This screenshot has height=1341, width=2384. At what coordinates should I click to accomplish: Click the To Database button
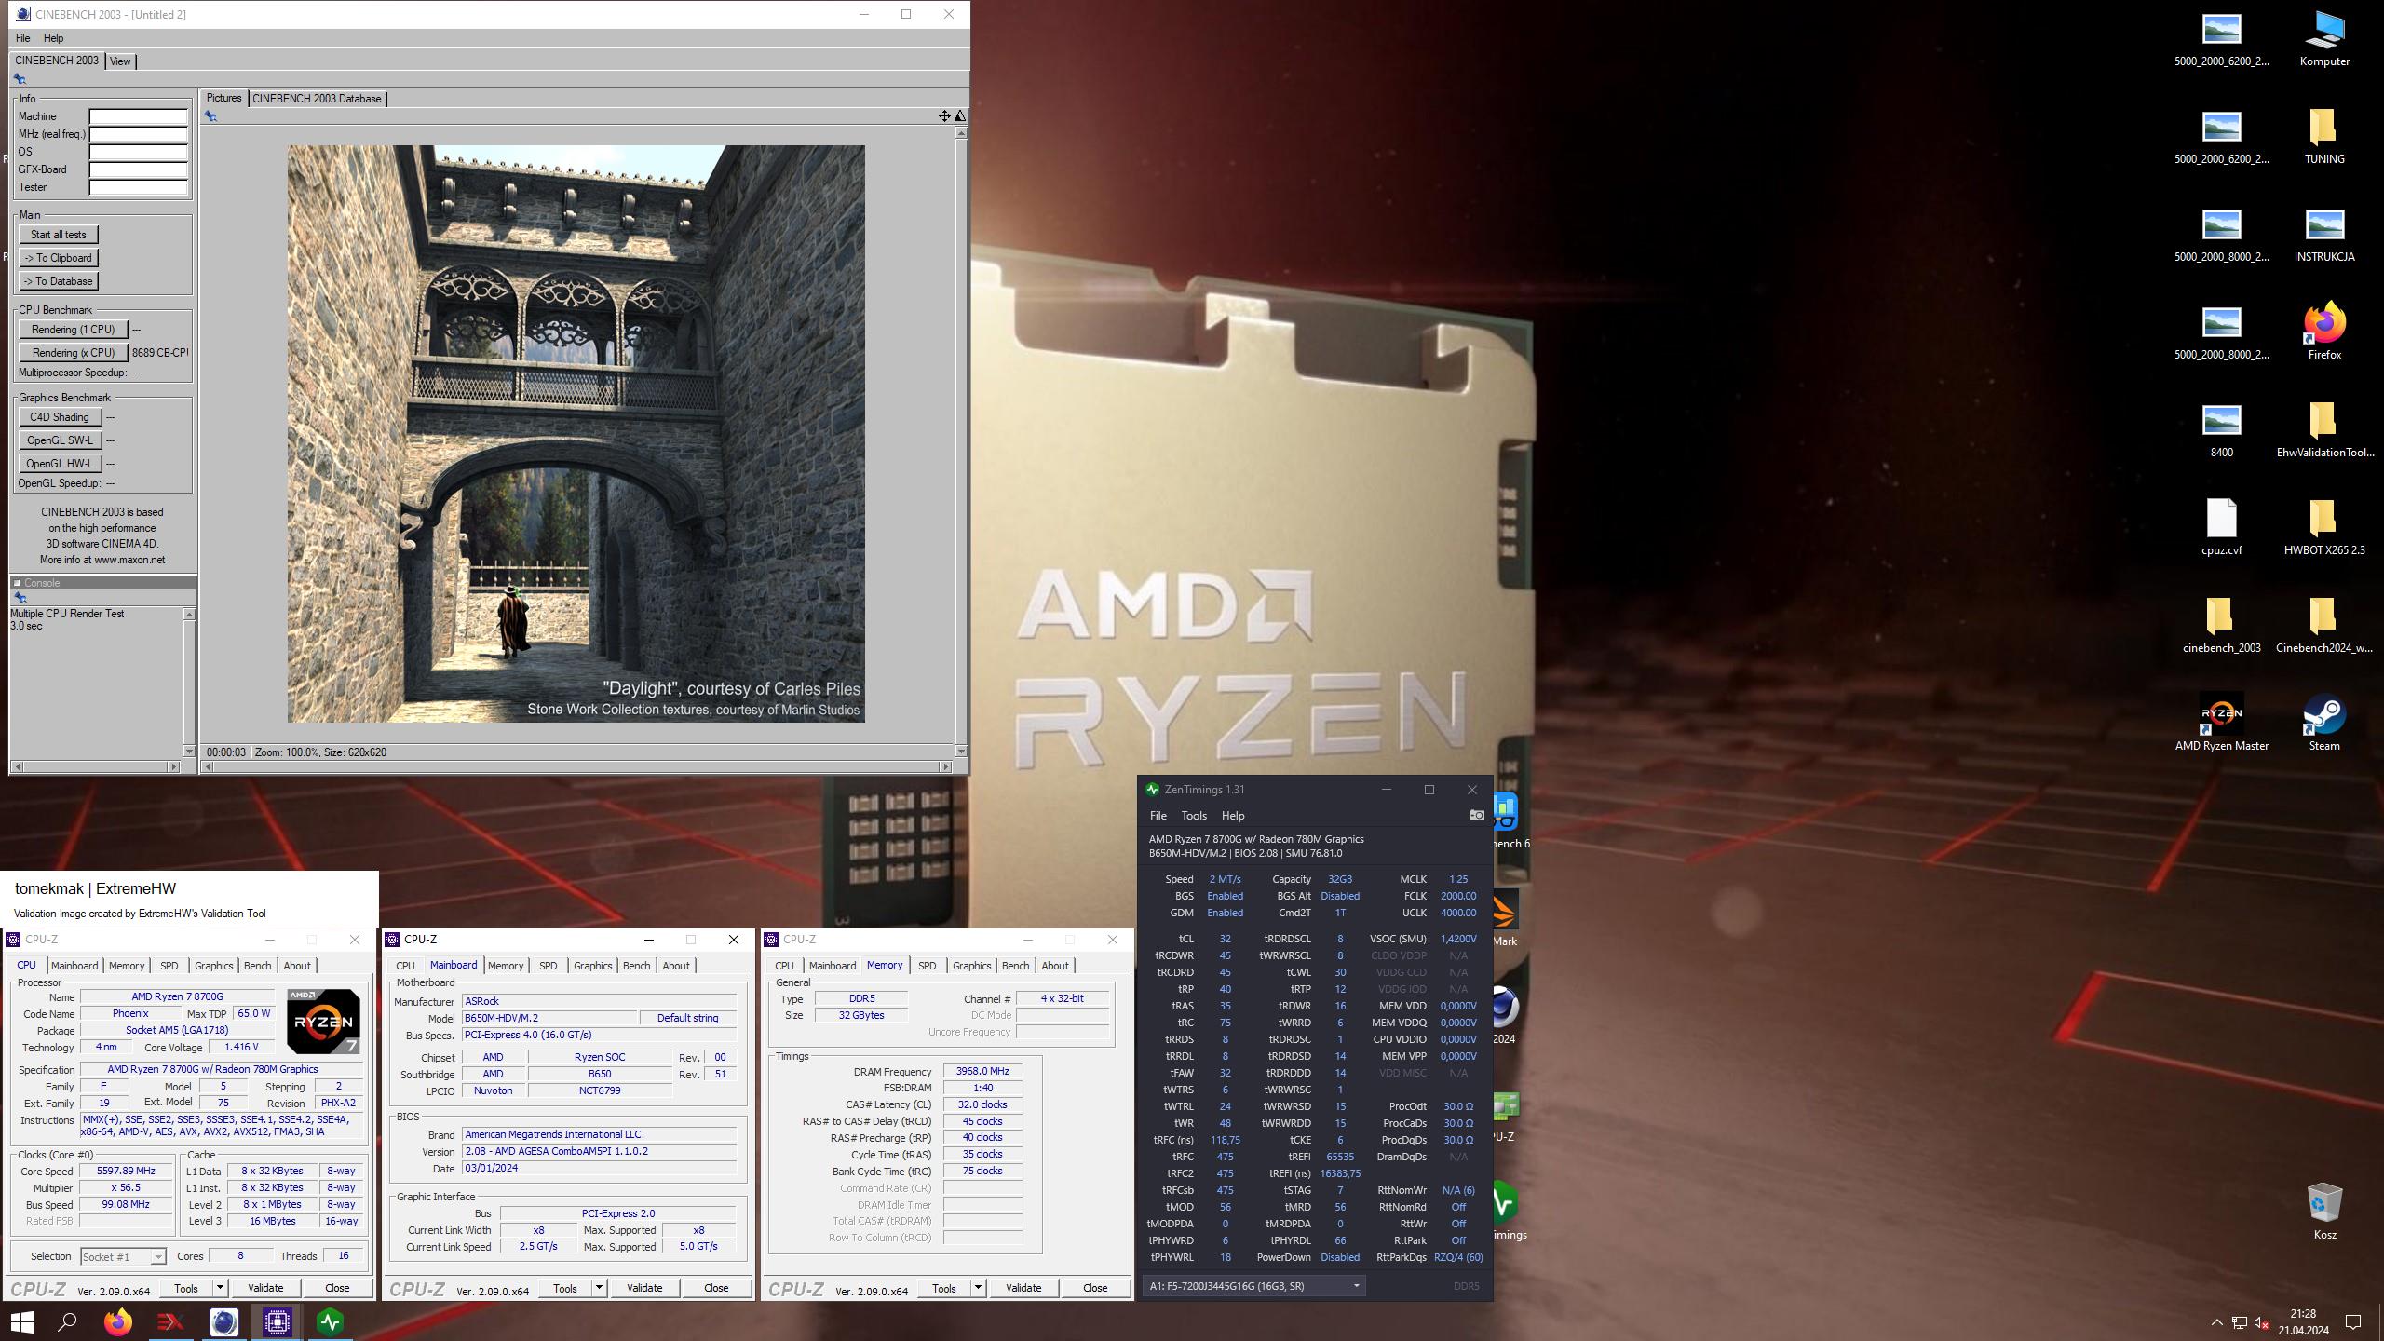59,281
